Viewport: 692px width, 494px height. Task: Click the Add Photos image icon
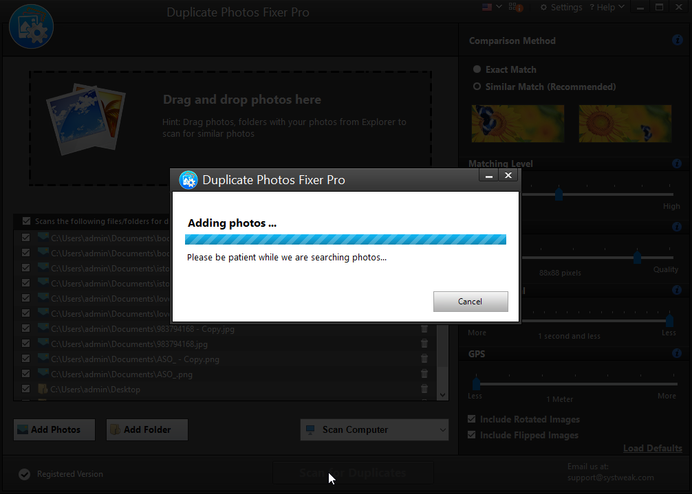coord(25,429)
